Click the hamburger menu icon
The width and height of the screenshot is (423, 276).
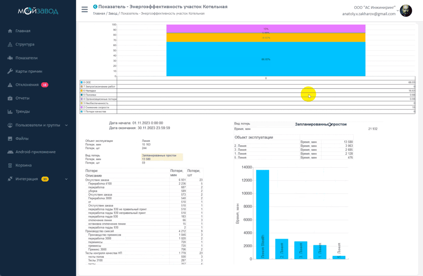tap(85, 10)
